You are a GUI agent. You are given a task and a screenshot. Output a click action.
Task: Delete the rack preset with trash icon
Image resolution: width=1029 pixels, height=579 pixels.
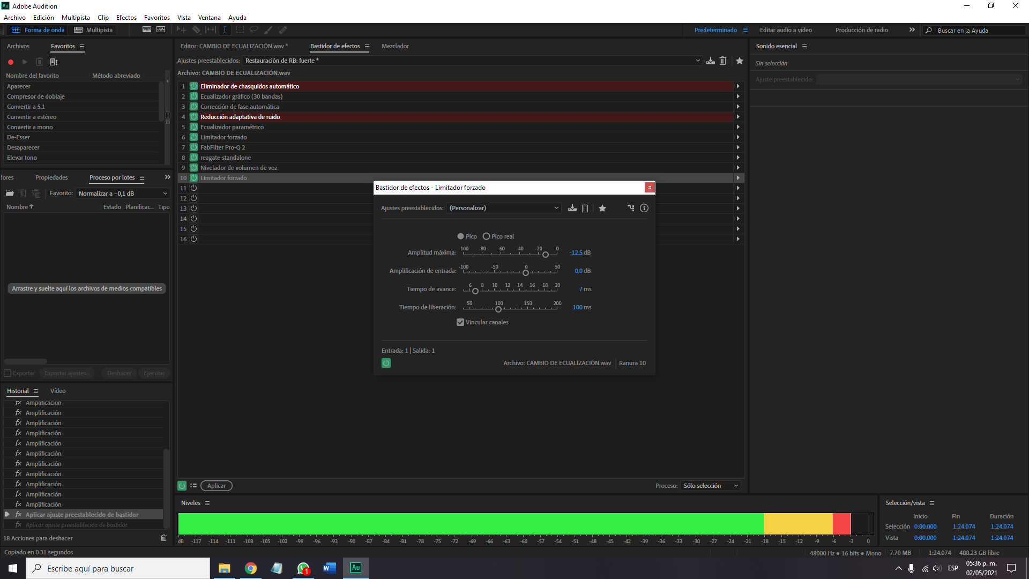pyautogui.click(x=723, y=61)
